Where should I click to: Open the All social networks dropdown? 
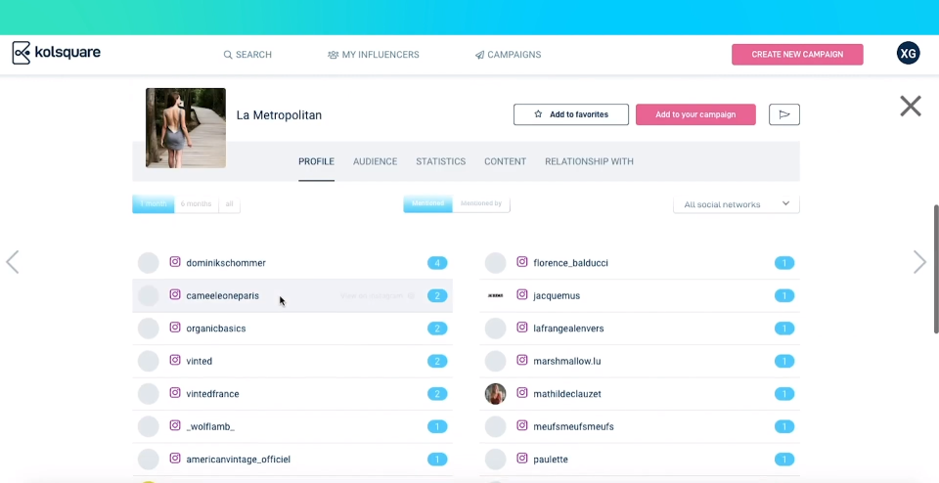(x=736, y=204)
